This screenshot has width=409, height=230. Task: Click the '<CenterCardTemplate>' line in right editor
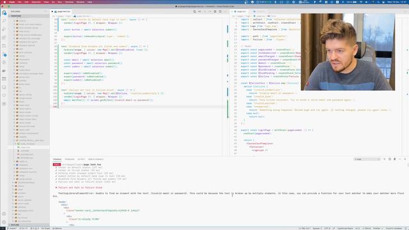[259, 143]
